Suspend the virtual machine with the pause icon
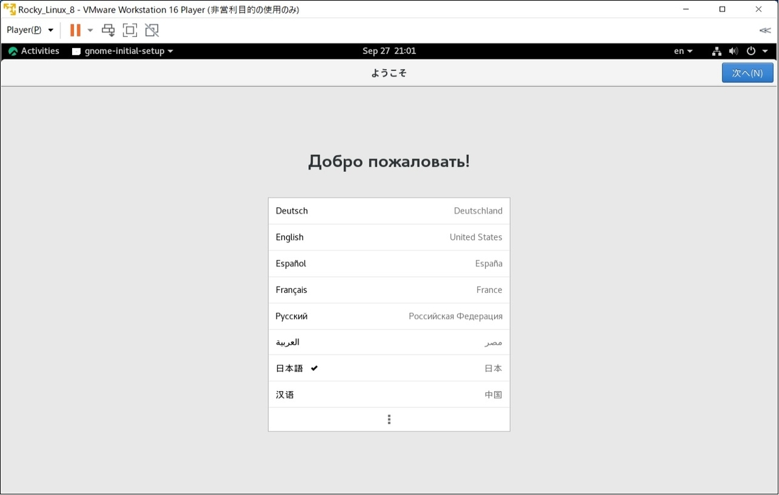This screenshot has width=779, height=495. (75, 30)
